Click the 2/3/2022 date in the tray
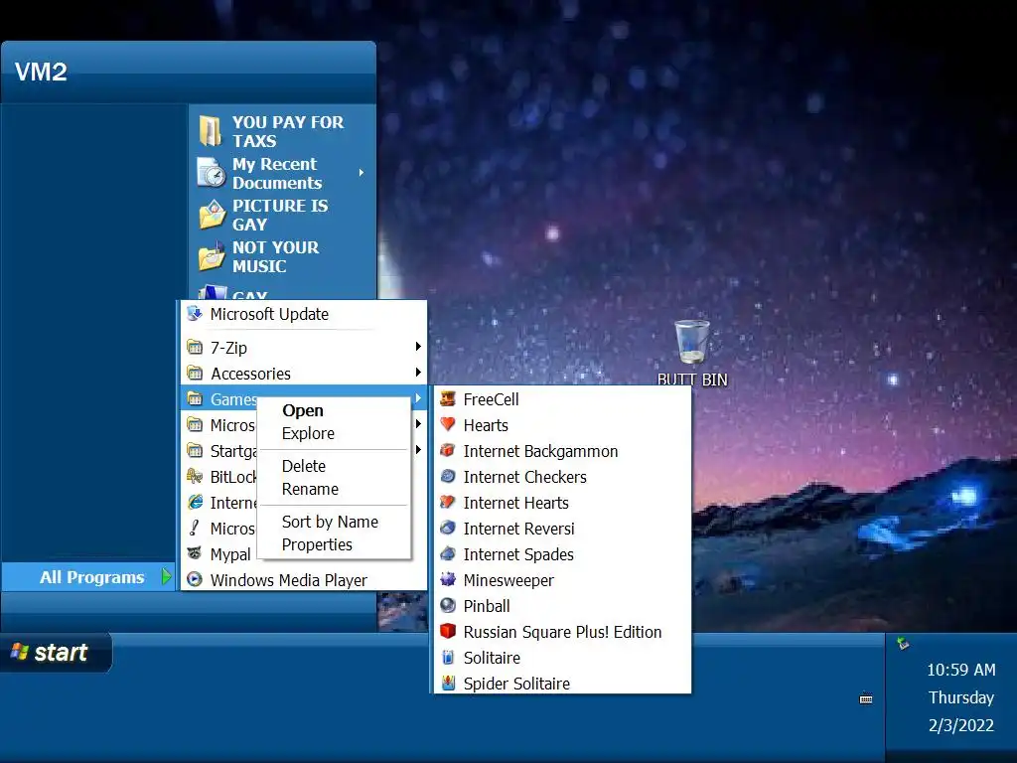 (961, 724)
